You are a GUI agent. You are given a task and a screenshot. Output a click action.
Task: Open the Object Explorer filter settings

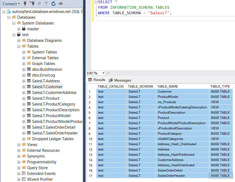click(x=46, y=4)
